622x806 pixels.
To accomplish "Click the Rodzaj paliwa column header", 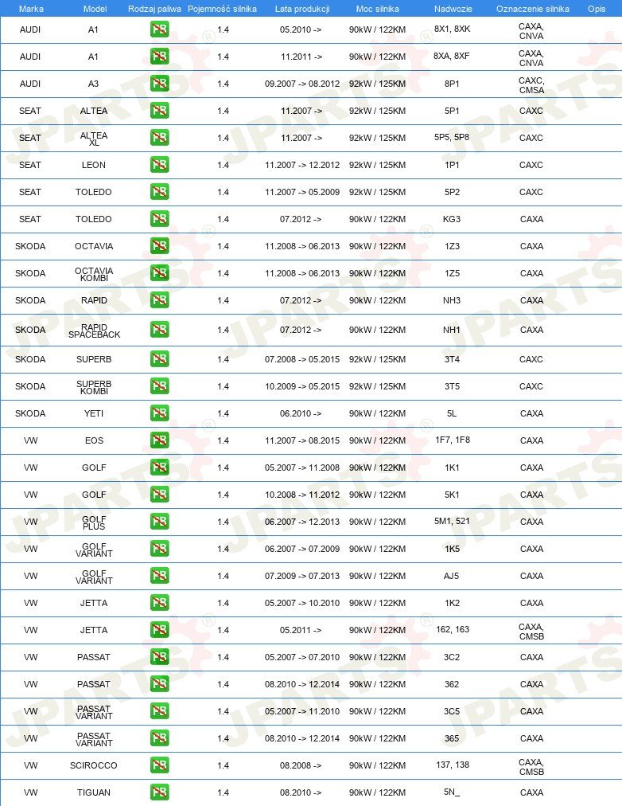I will (154, 9).
